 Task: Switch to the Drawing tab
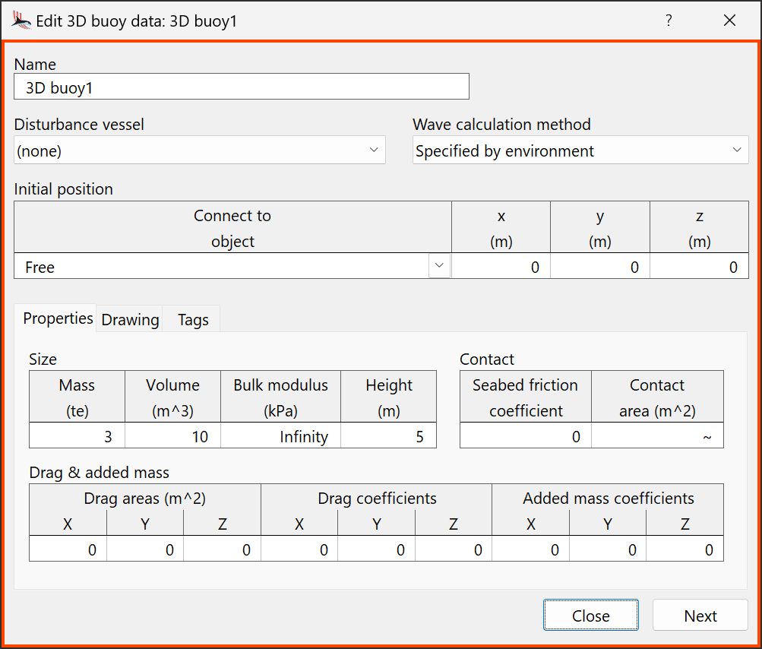click(x=130, y=319)
